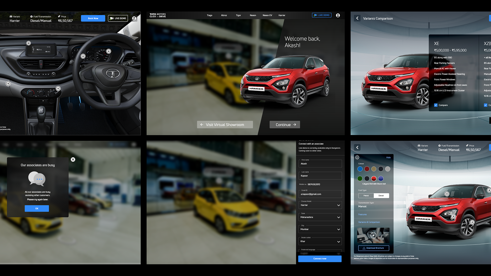Viewport: 491px width, 276px height.
Task: Choose the two-tone blue swatch in second row
Action: [381, 179]
